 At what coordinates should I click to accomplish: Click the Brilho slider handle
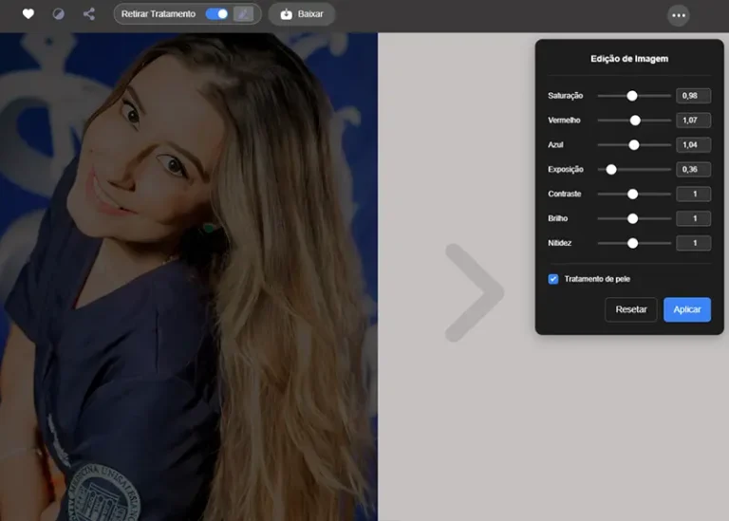pyautogui.click(x=632, y=219)
